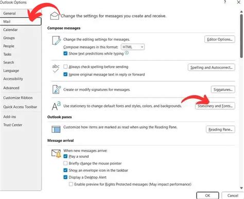Click the Editor Options button
244x199 pixels.
pyautogui.click(x=220, y=39)
